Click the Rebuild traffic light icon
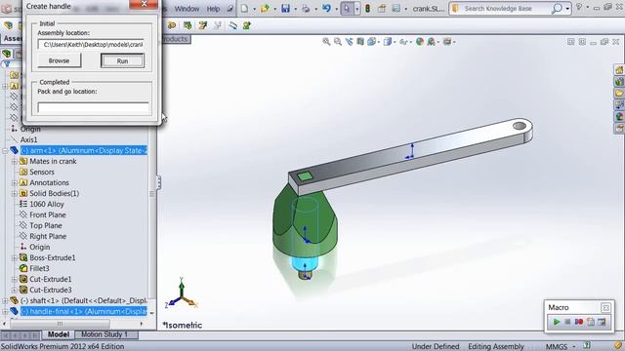The width and height of the screenshot is (625, 351). pos(367,8)
